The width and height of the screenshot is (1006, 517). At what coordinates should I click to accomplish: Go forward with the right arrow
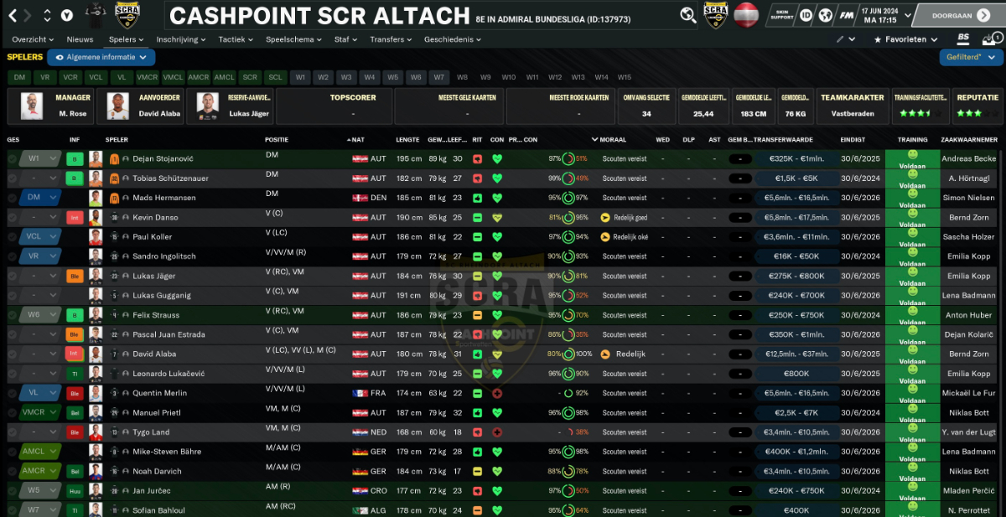(27, 15)
